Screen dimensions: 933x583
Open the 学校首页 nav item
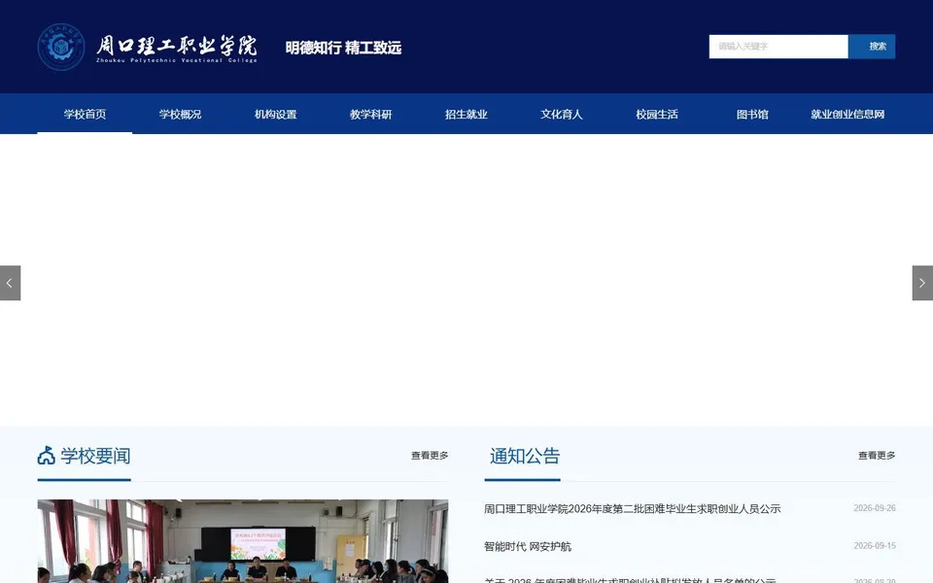86,115
